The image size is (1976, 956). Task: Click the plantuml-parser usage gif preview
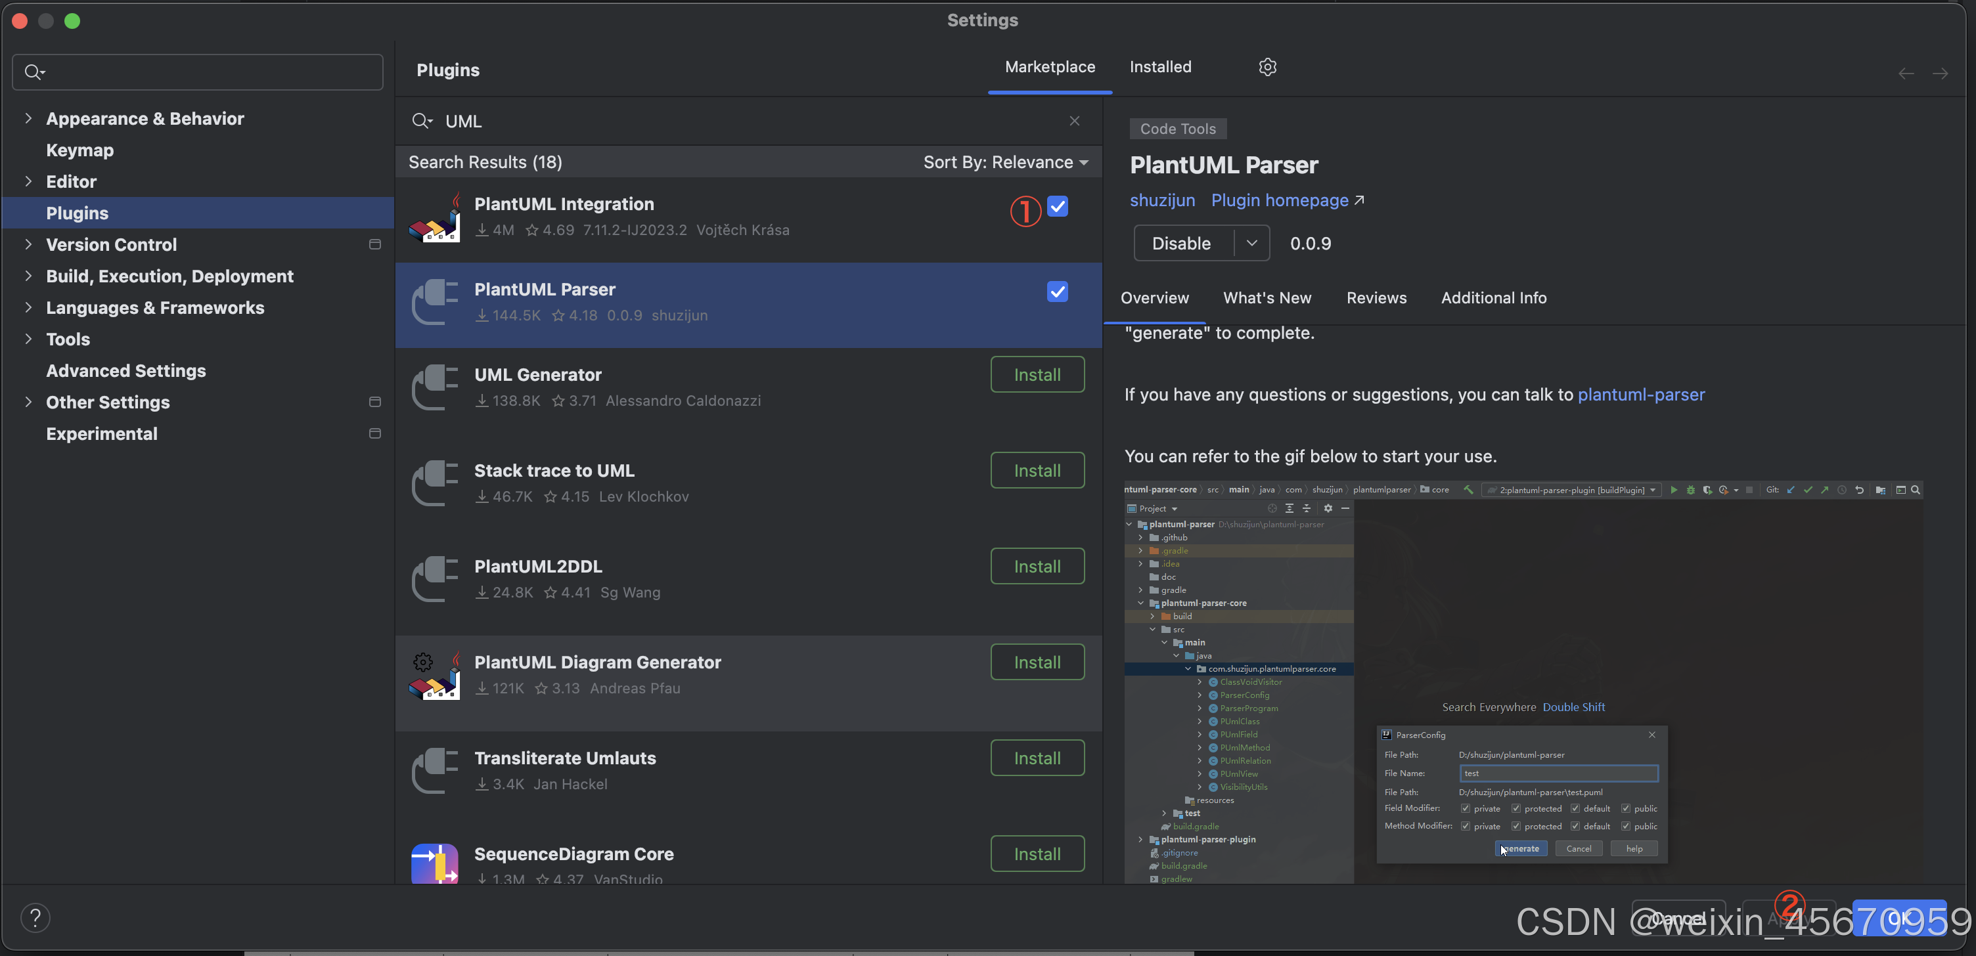pyautogui.click(x=1523, y=682)
